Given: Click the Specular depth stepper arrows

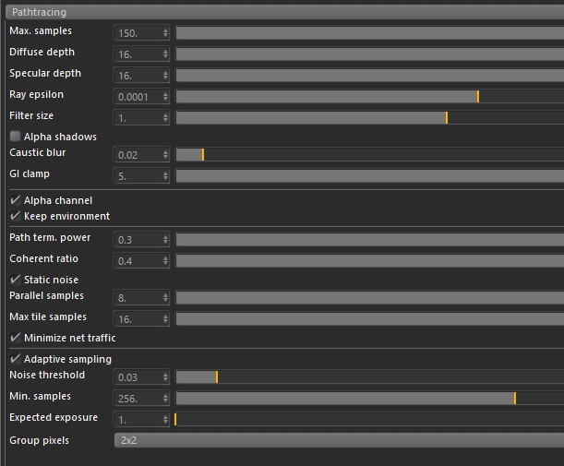Looking at the screenshot, I should coord(165,74).
